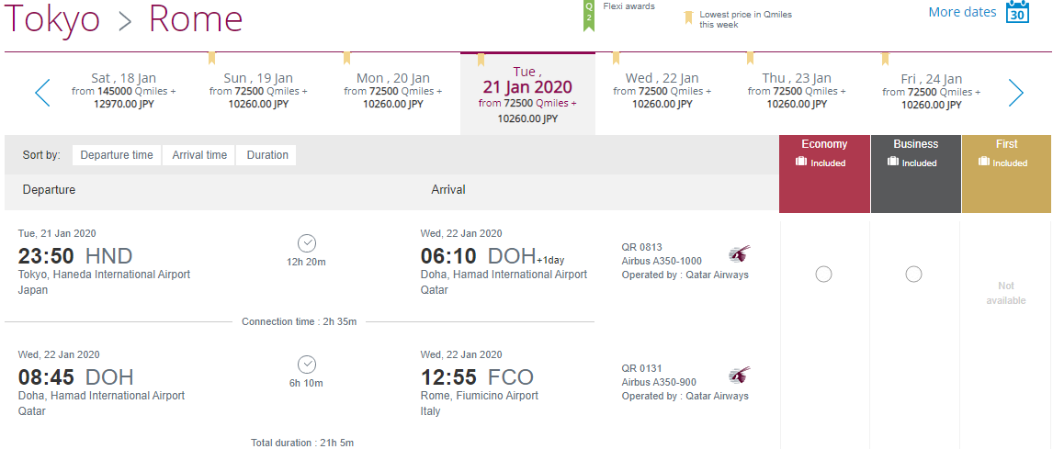This screenshot has width=1053, height=449.
Task: Go to previous dates with left arrow
Action: coord(42,93)
